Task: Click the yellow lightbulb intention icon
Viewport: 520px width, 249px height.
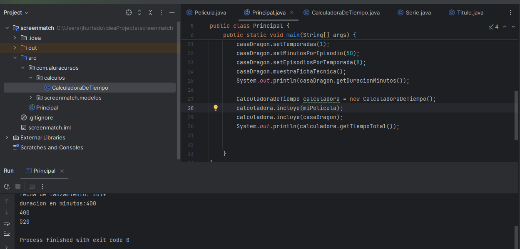Action: (x=216, y=108)
